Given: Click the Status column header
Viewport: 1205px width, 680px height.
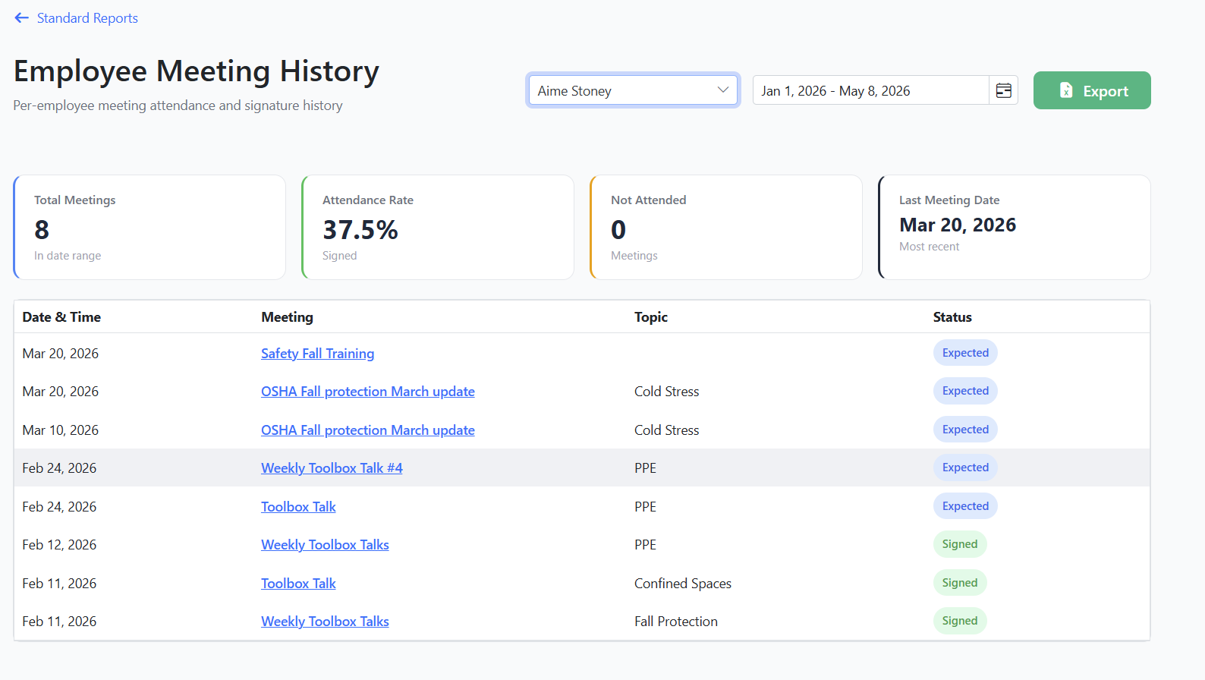Looking at the screenshot, I should point(952,316).
